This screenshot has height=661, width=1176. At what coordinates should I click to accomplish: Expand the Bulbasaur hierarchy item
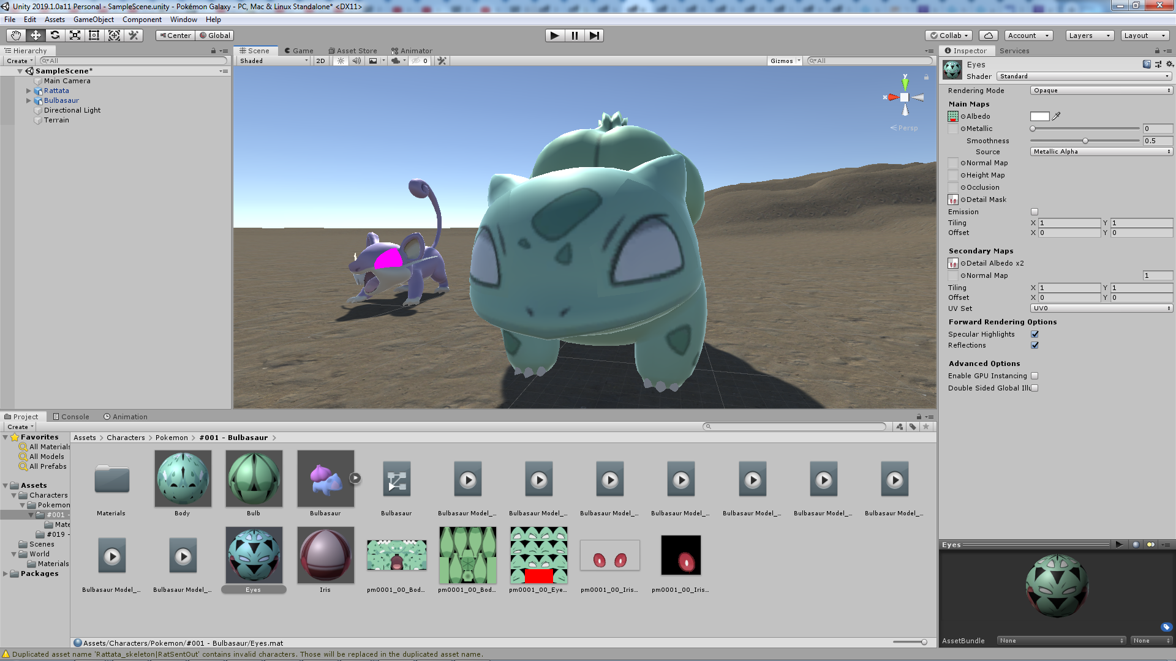click(x=28, y=100)
